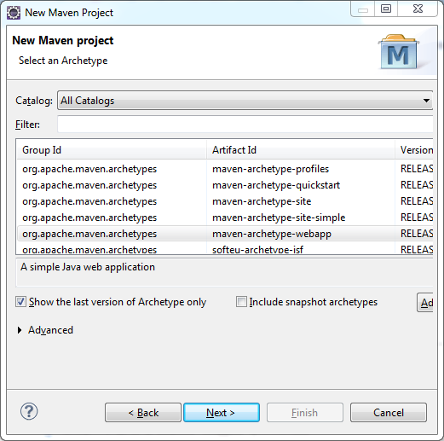Click the Next button
This screenshot has width=444, height=441.
222,412
